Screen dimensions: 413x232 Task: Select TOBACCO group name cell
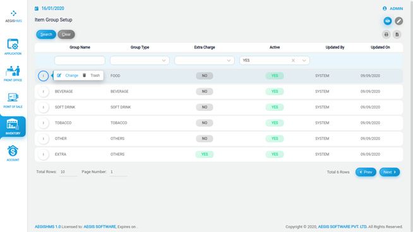63,123
